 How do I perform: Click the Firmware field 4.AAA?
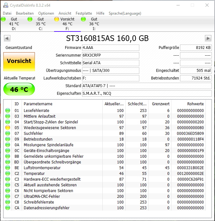tap(111, 48)
